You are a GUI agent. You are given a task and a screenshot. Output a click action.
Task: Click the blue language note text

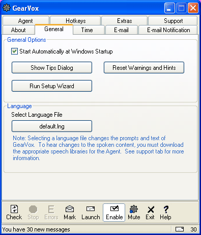(98, 148)
